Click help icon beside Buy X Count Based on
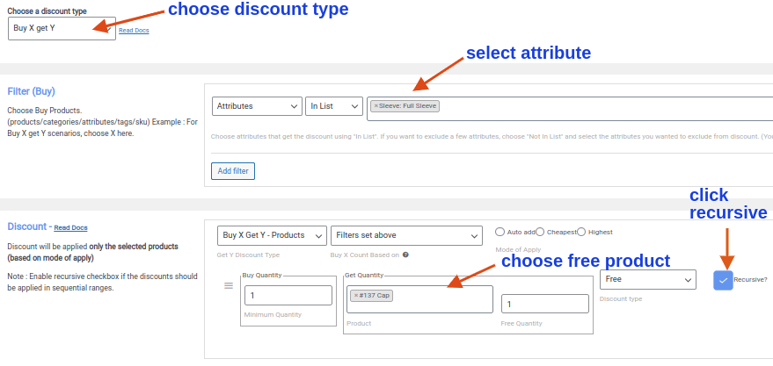Image resolution: width=773 pixels, height=366 pixels. (x=406, y=255)
